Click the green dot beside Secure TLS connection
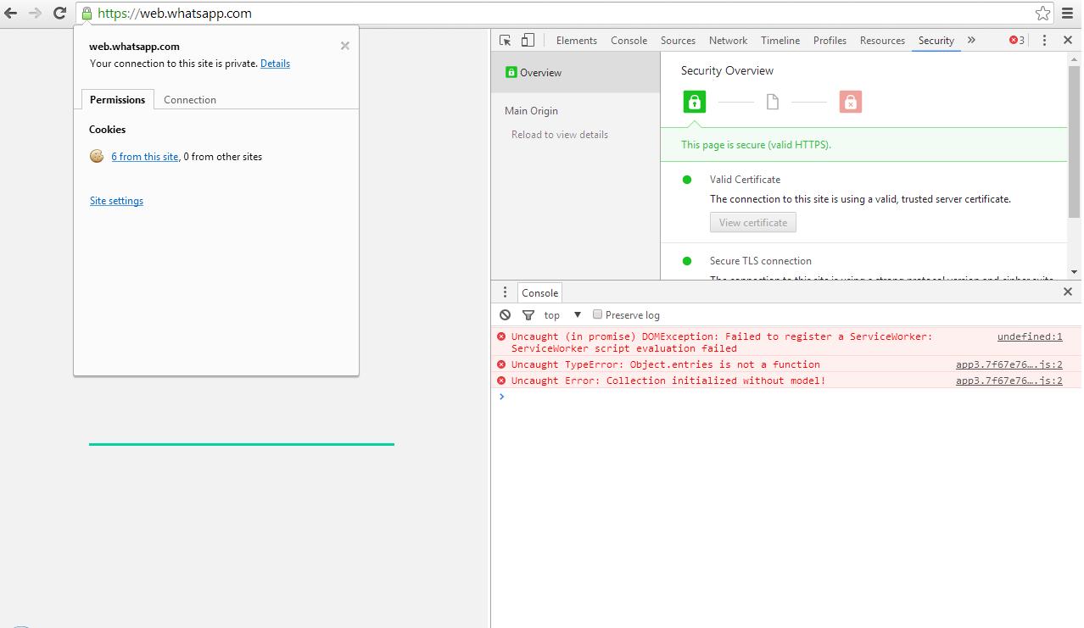 687,261
